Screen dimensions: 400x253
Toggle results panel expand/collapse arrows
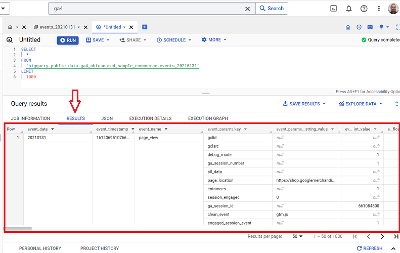[396, 104]
